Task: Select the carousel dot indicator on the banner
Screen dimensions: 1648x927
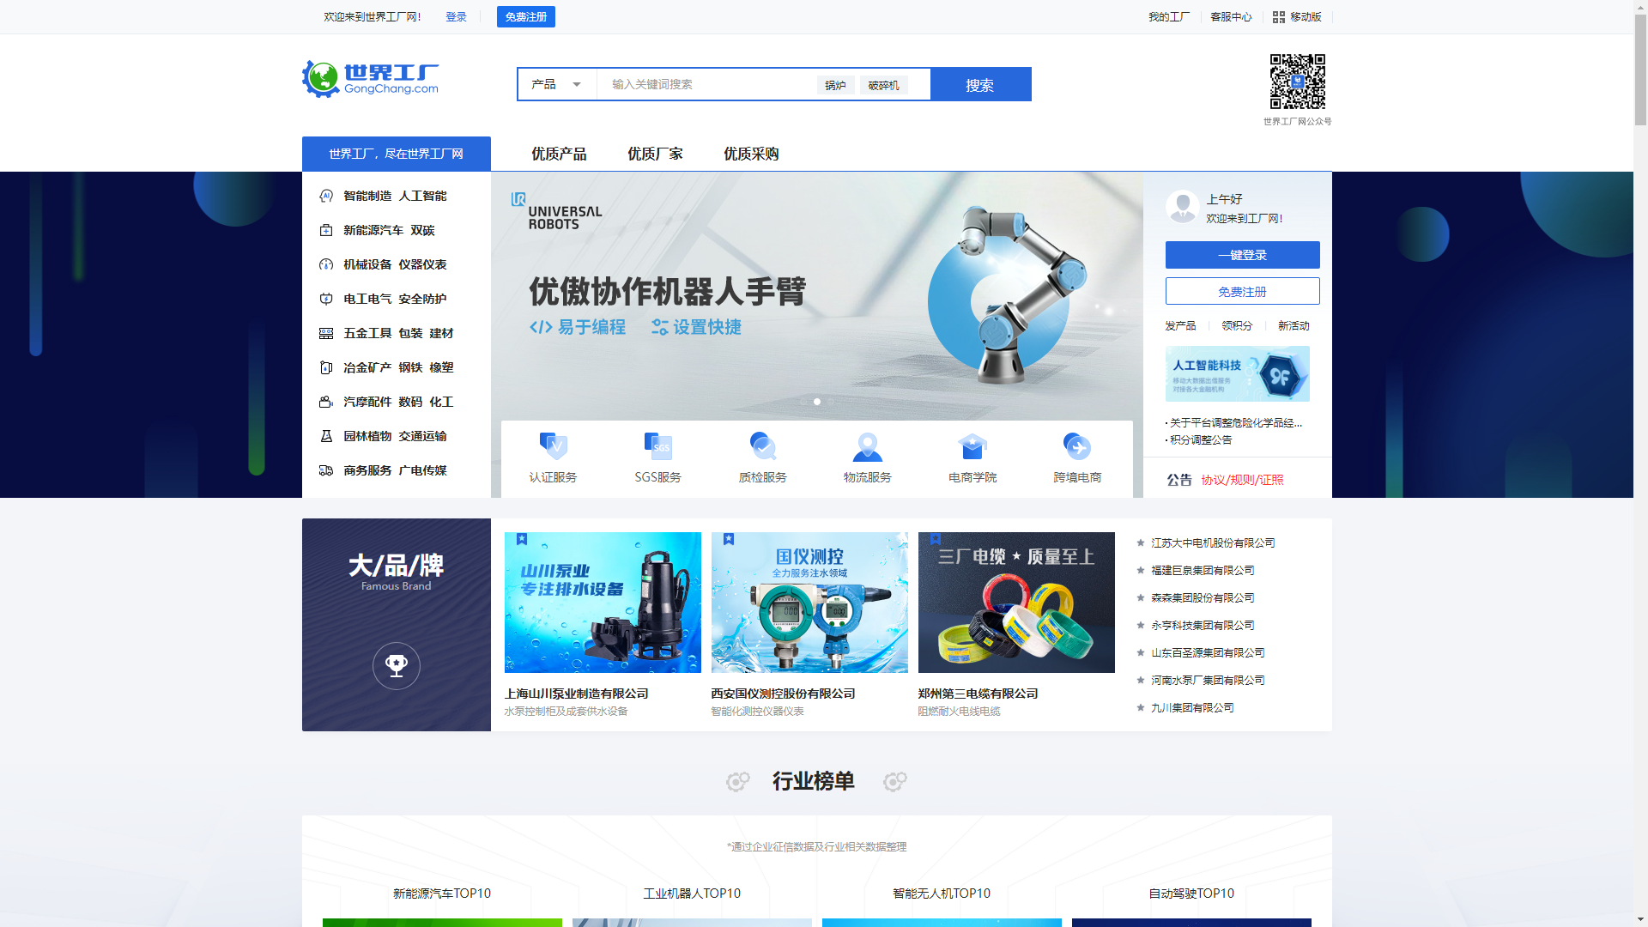Action: coord(817,401)
